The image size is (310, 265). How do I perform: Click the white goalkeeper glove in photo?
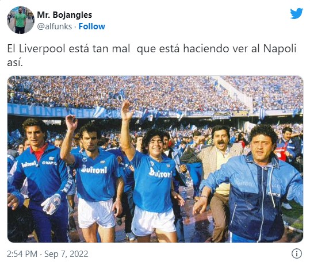pyautogui.click(x=51, y=204)
